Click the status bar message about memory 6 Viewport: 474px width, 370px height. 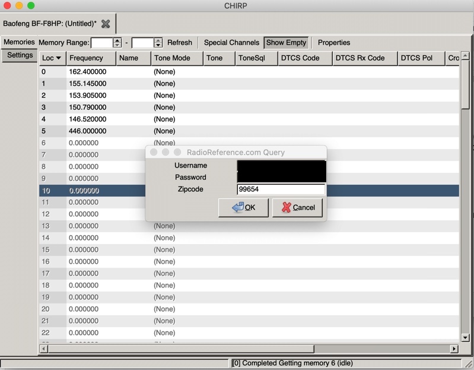tap(292, 363)
